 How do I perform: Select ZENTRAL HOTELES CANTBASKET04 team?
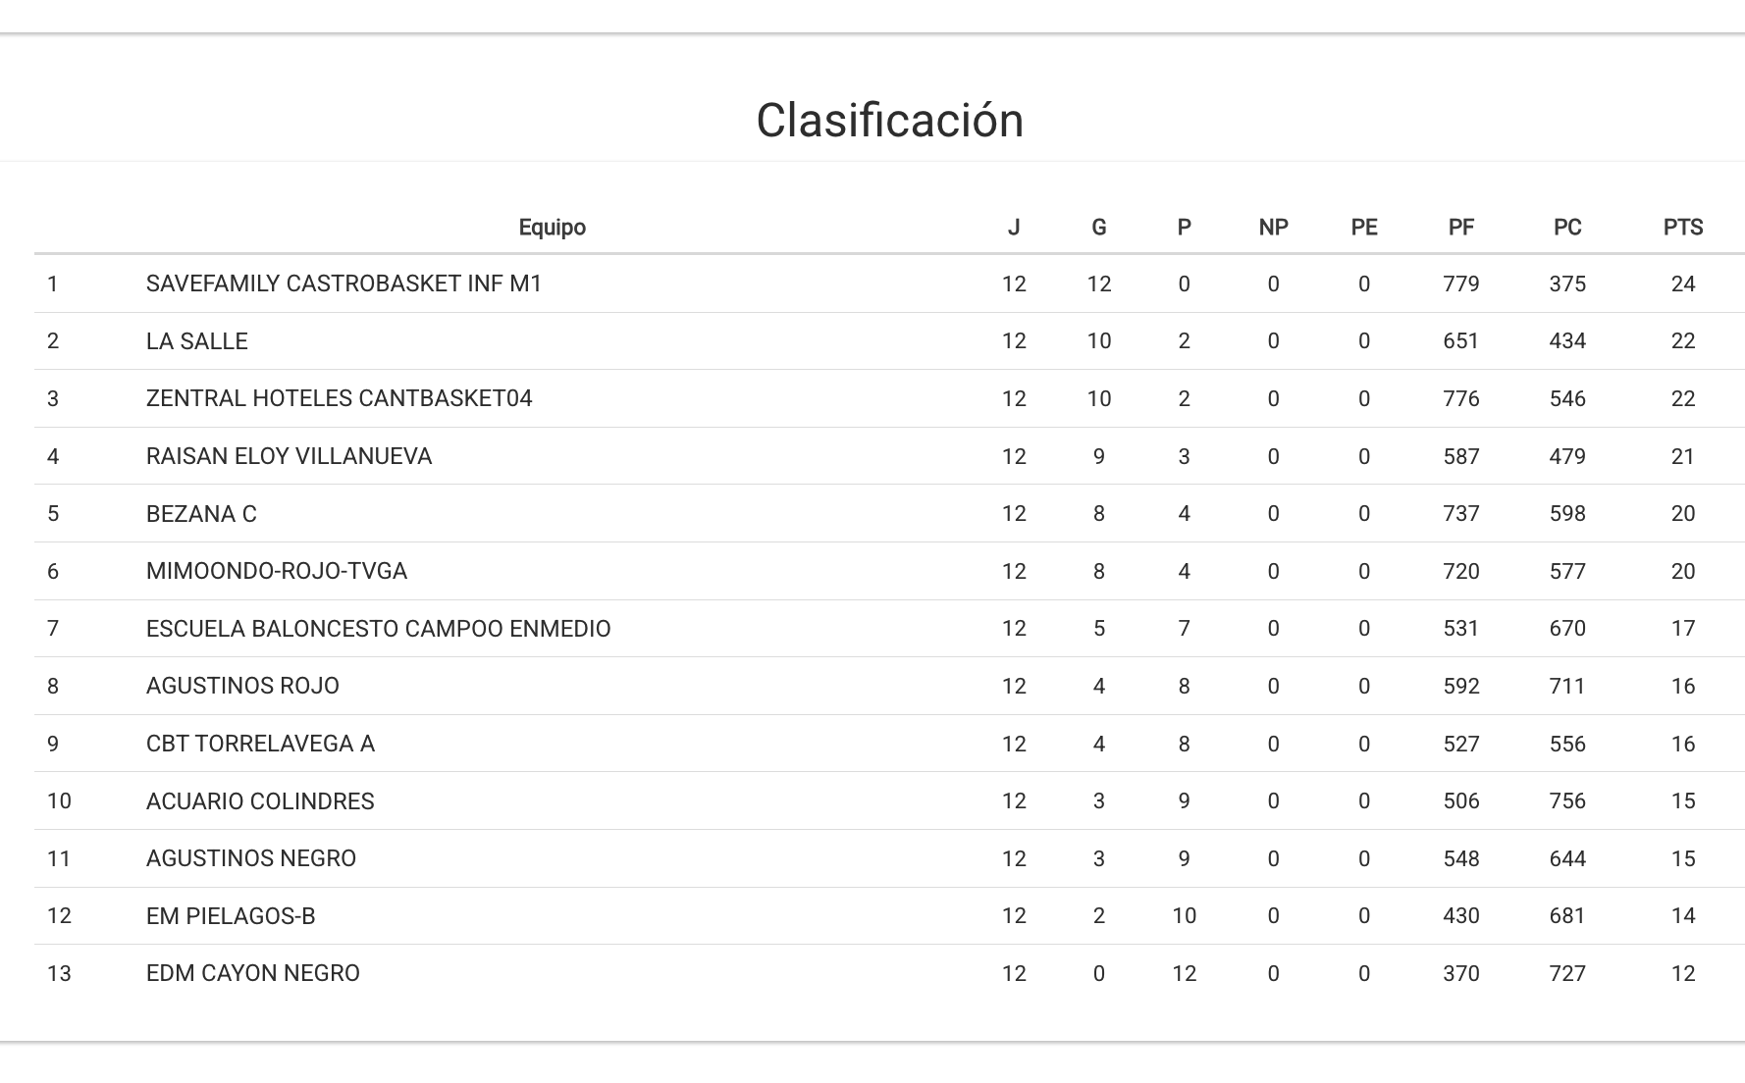(x=339, y=398)
